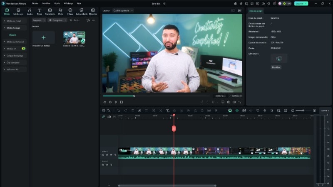Image resolution: width=333 pixels, height=187 pixels.
Task: Click the fullscreen expand icon under preview
Action: pos(240,102)
